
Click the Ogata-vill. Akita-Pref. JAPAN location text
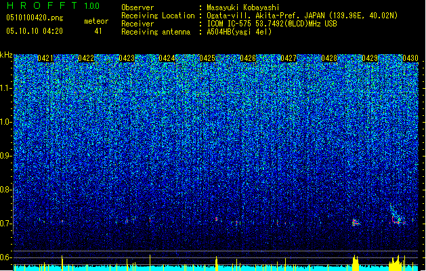pos(302,16)
